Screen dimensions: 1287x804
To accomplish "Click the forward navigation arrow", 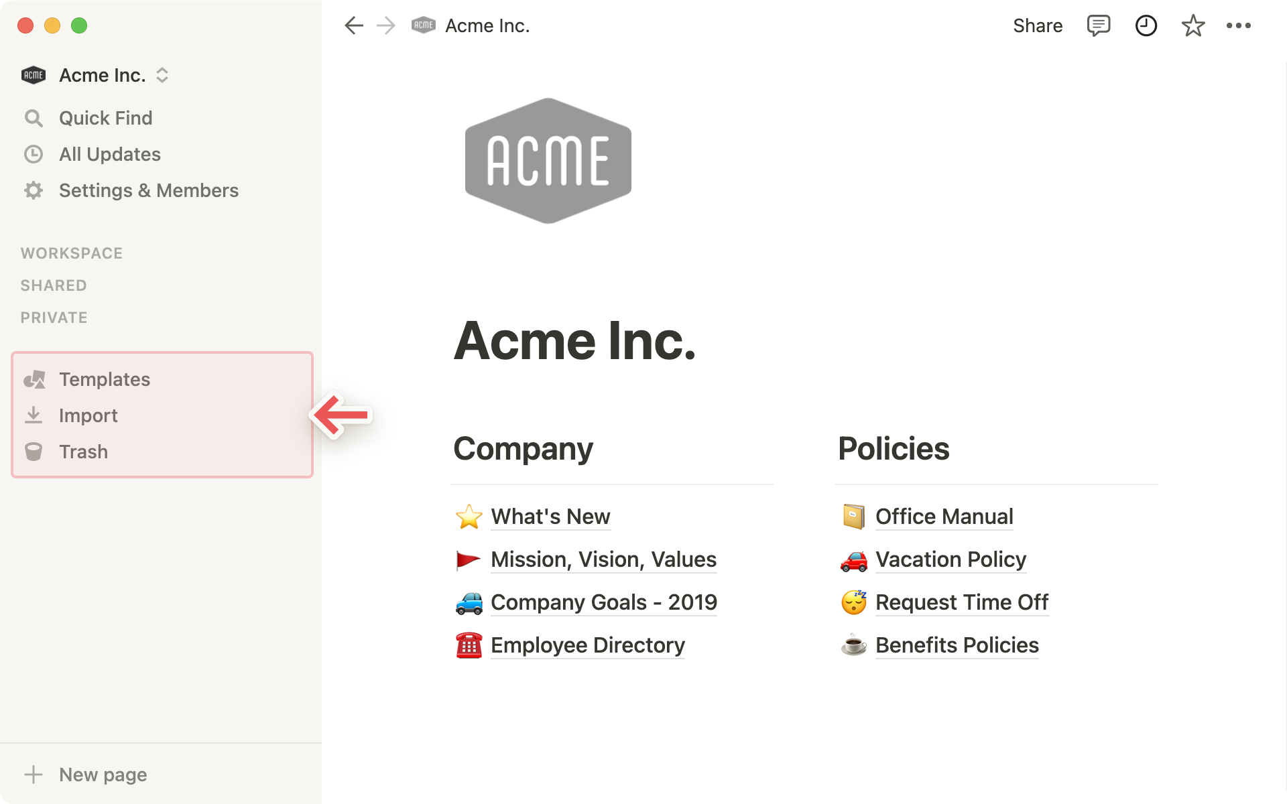I will [385, 26].
